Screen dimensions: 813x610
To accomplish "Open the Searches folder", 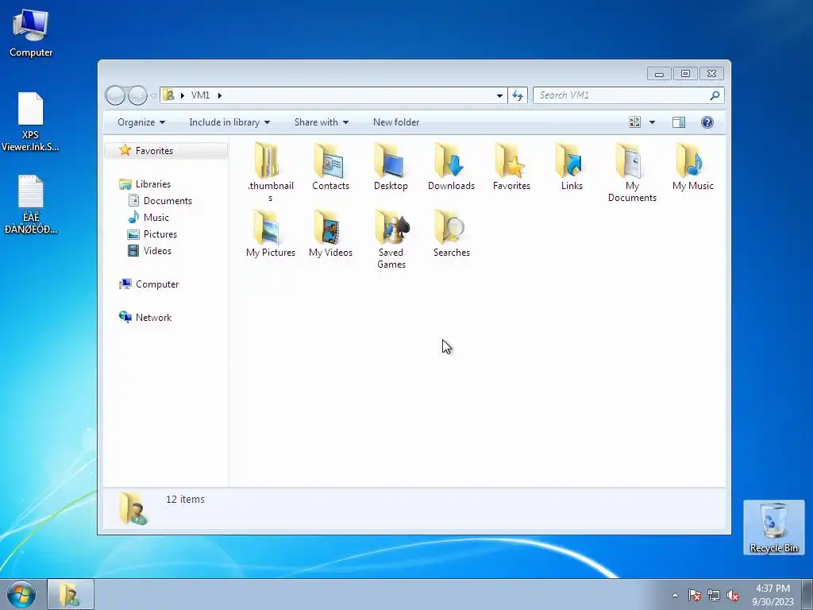I will click(451, 234).
